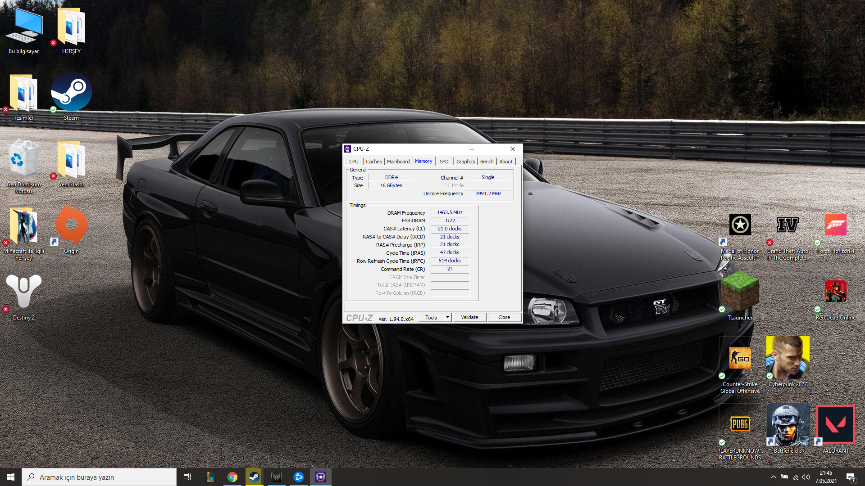Click the battery icon in tray
This screenshot has width=865, height=486.
(x=784, y=477)
